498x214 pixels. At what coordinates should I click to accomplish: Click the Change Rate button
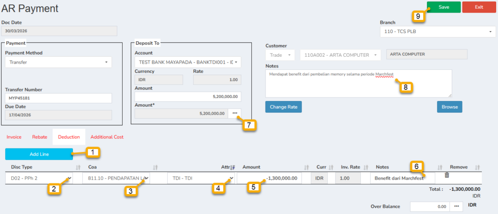coord(285,106)
